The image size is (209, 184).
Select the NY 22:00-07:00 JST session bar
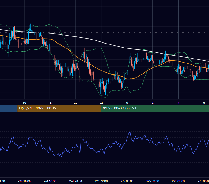(x=155, y=108)
